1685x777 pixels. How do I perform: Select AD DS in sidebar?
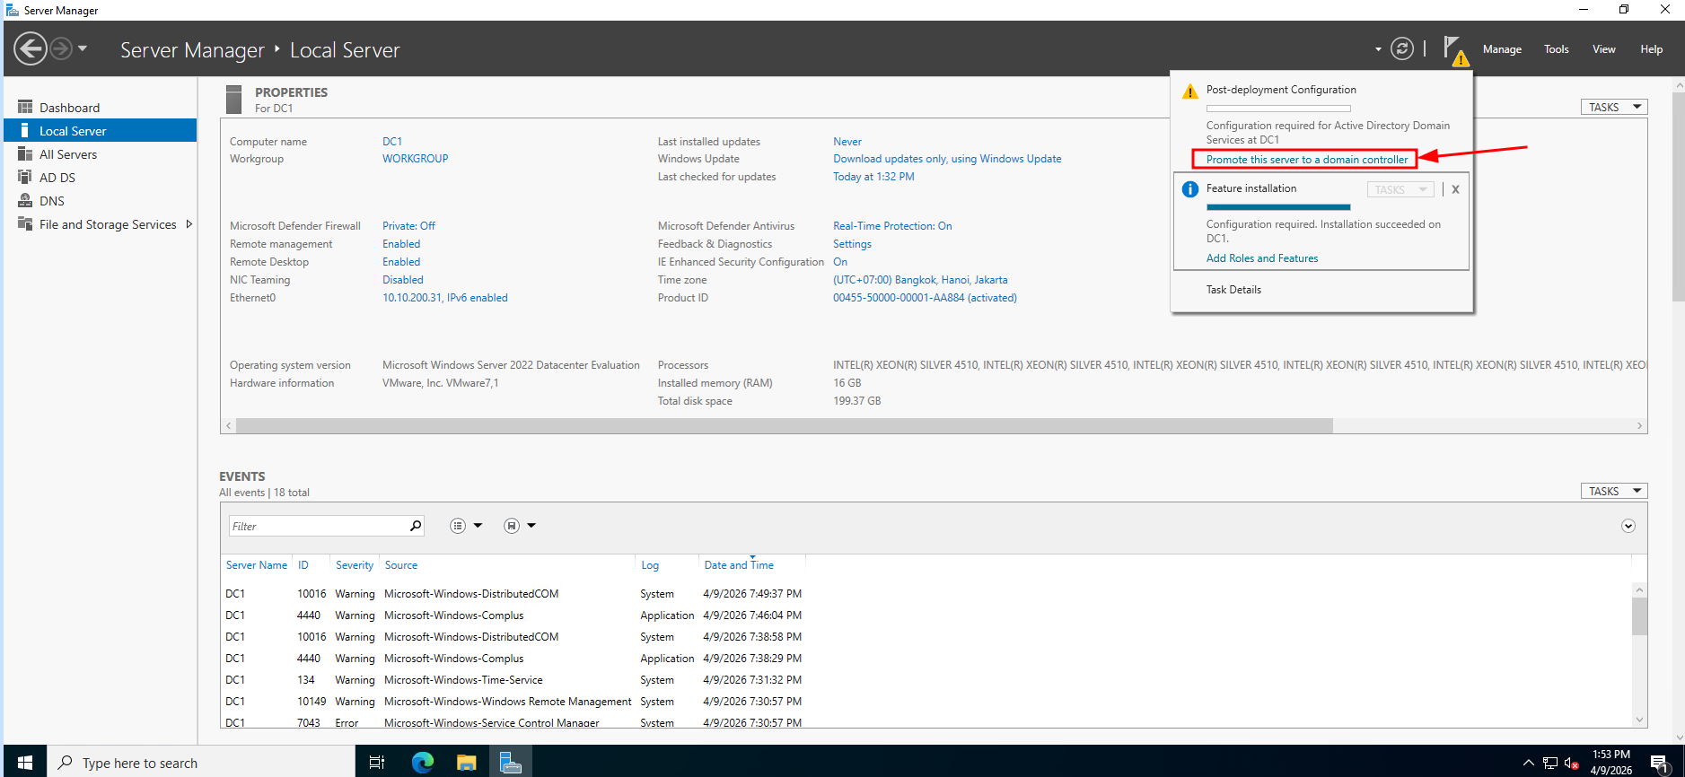pyautogui.click(x=57, y=178)
